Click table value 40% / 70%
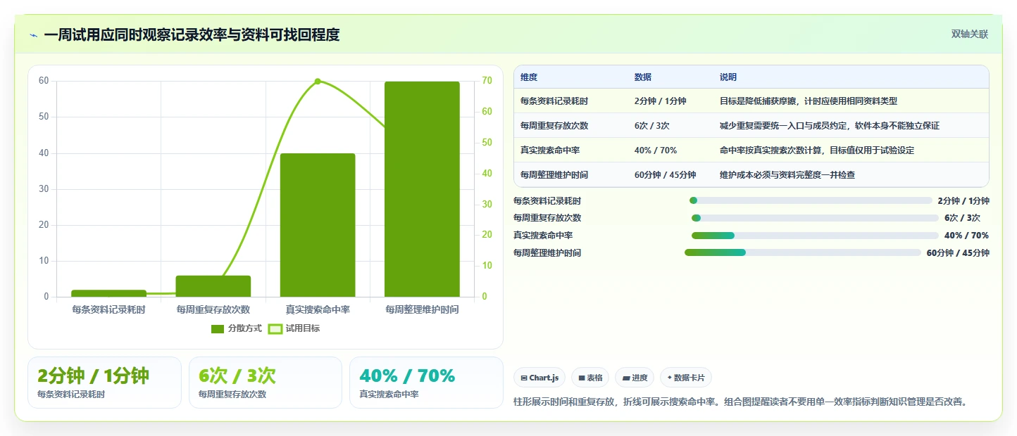Image resolution: width=1017 pixels, height=436 pixels. point(656,150)
